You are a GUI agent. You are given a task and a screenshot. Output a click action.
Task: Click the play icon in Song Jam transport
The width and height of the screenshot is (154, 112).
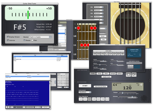pyautogui.click(x=111, y=54)
